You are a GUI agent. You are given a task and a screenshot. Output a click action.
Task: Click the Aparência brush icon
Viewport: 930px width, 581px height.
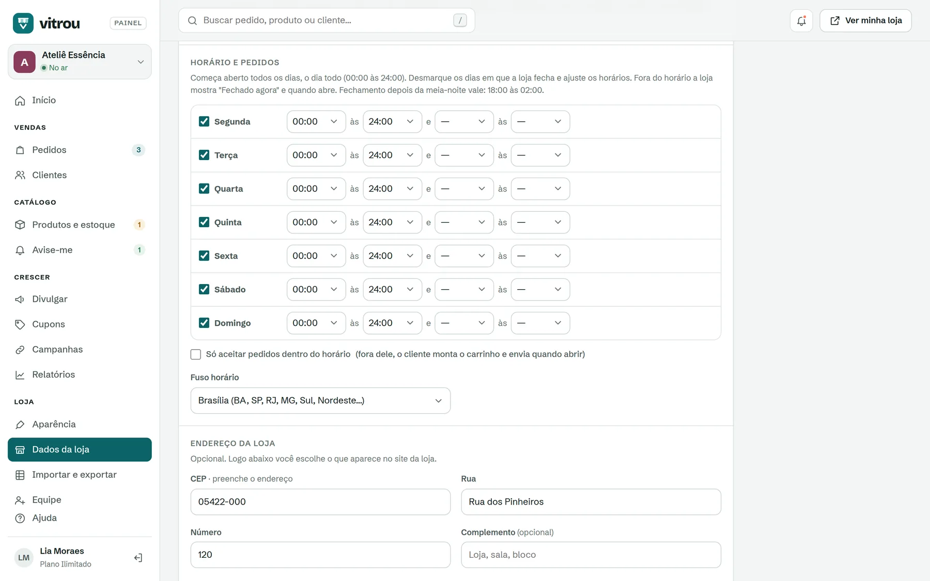click(x=20, y=425)
